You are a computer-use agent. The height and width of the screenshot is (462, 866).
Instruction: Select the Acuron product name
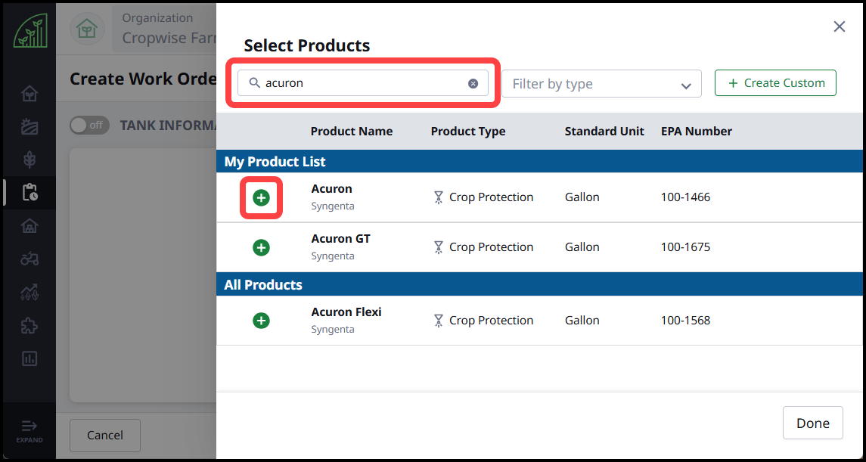[x=331, y=189]
